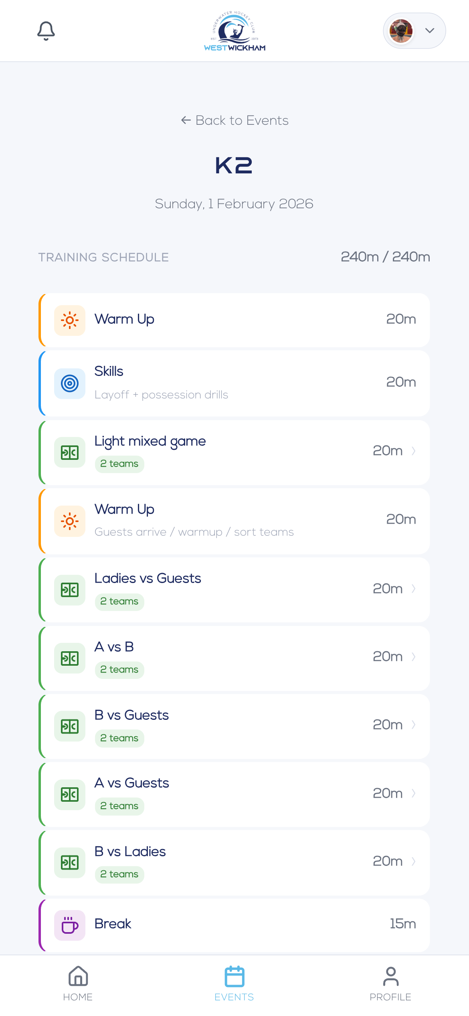Expand the A vs Guests row chevron

tap(413, 793)
